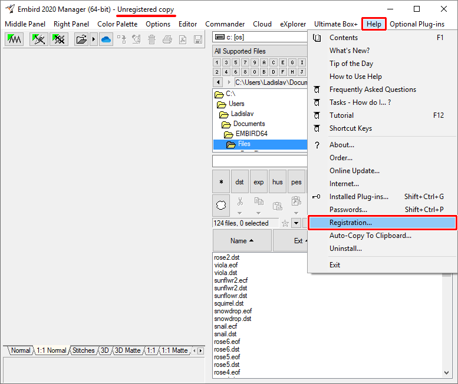The image size is (458, 384).
Task: Click the lasso select icon
Action: (221, 206)
